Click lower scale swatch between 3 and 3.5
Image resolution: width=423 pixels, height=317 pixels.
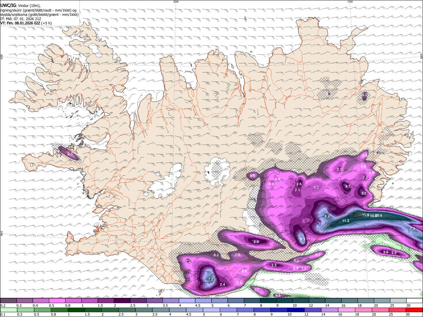tap(144, 310)
